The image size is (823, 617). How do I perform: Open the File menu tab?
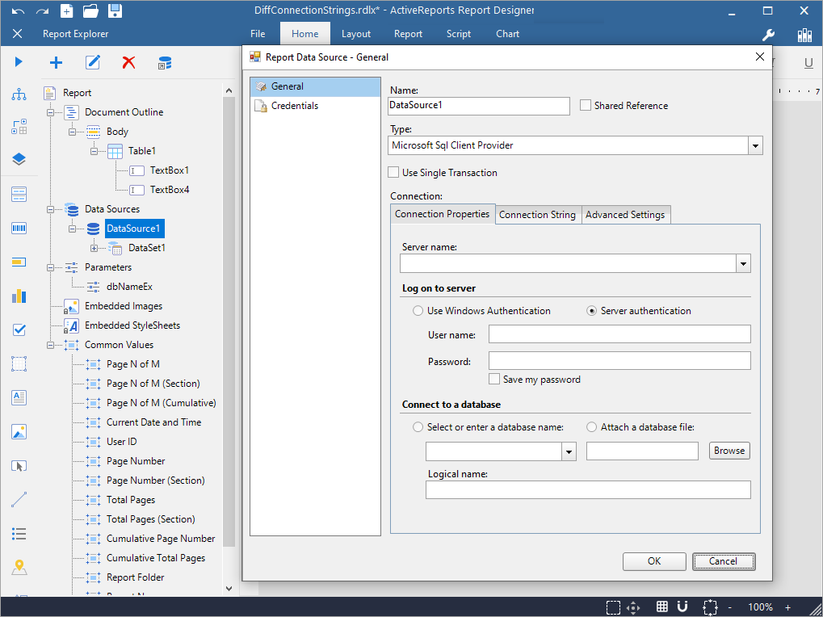[258, 34]
